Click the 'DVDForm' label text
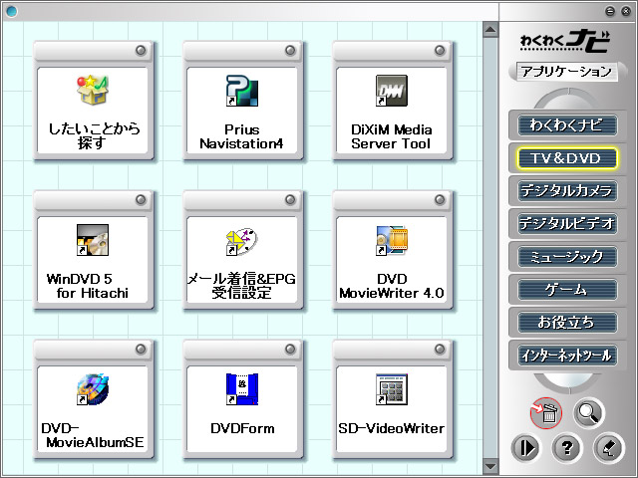Viewport: 638px width, 478px height. (242, 428)
